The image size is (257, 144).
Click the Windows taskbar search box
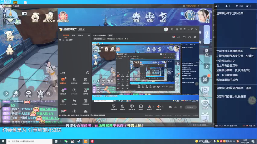pyautogui.click(x=30, y=141)
